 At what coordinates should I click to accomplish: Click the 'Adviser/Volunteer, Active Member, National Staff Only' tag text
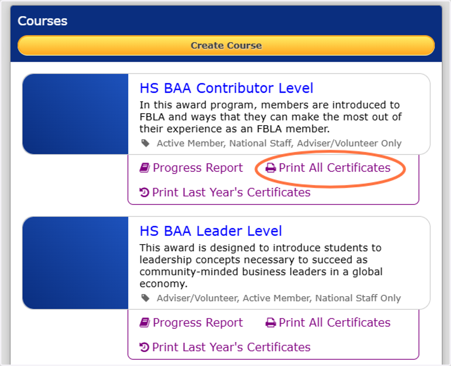pyautogui.click(x=279, y=298)
